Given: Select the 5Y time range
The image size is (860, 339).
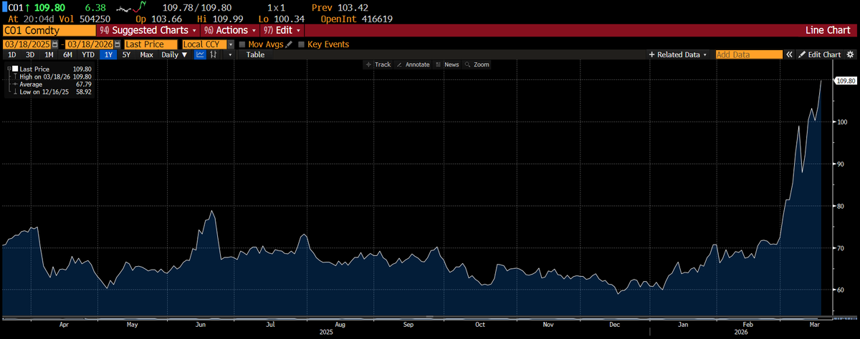Looking at the screenshot, I should coord(126,54).
